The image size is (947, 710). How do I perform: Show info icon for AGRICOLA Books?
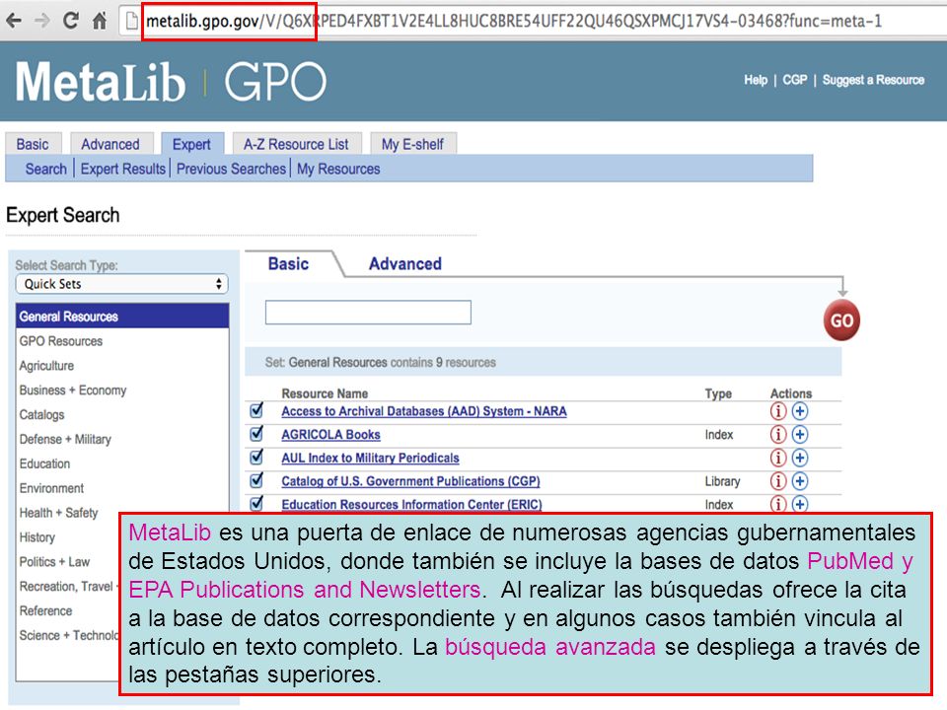click(x=778, y=434)
